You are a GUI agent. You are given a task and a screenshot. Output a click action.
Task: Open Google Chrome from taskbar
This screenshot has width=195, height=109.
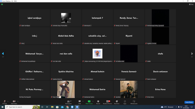tap(67, 107)
